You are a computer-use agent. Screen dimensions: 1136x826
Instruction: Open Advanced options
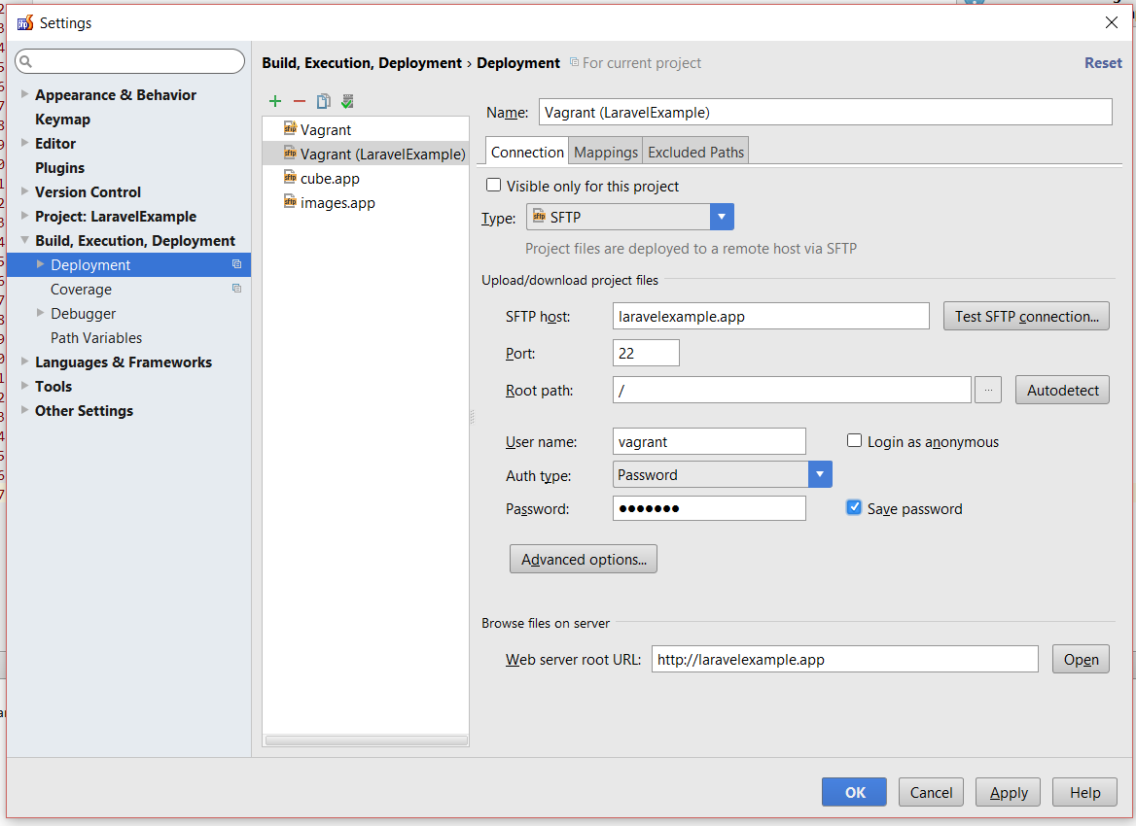coord(584,559)
